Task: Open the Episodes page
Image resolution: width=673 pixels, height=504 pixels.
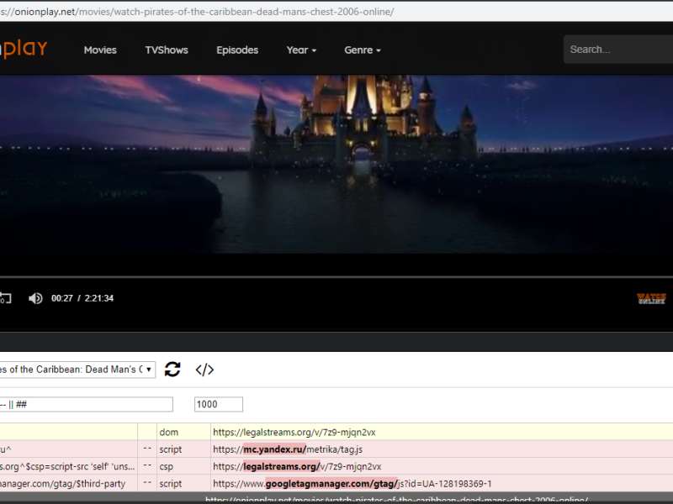Action: [237, 50]
